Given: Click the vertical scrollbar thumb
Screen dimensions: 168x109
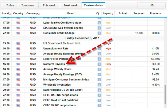Looking at the screenshot, I should [165, 96].
